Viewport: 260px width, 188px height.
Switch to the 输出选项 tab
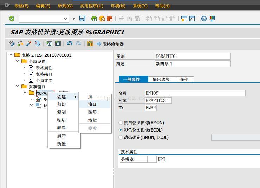point(162,79)
